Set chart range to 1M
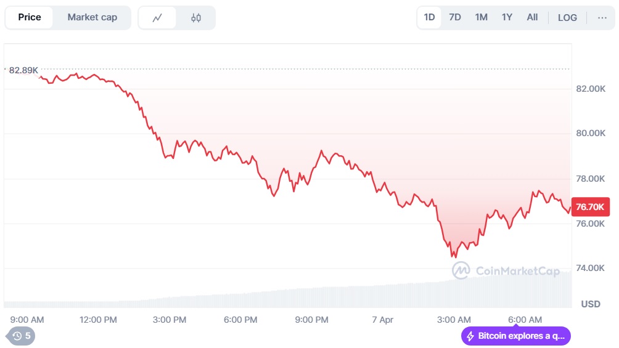The height and width of the screenshot is (348, 619). coord(481,17)
